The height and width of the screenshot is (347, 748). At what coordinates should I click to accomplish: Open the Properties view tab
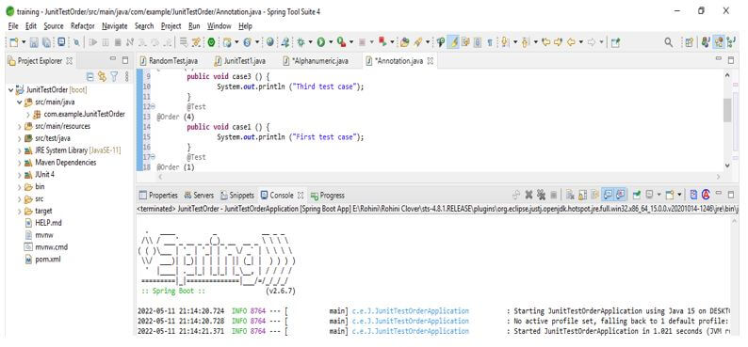158,196
